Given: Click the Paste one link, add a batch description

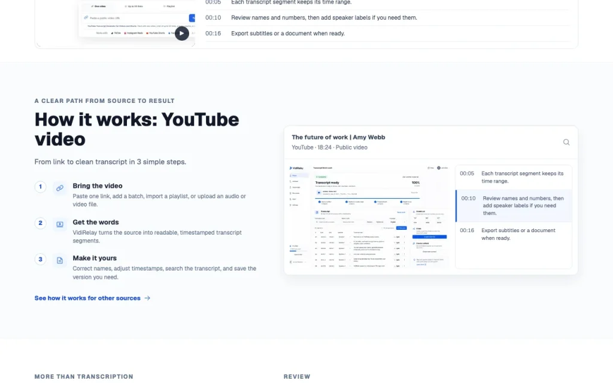Looking at the screenshot, I should pyautogui.click(x=159, y=200).
